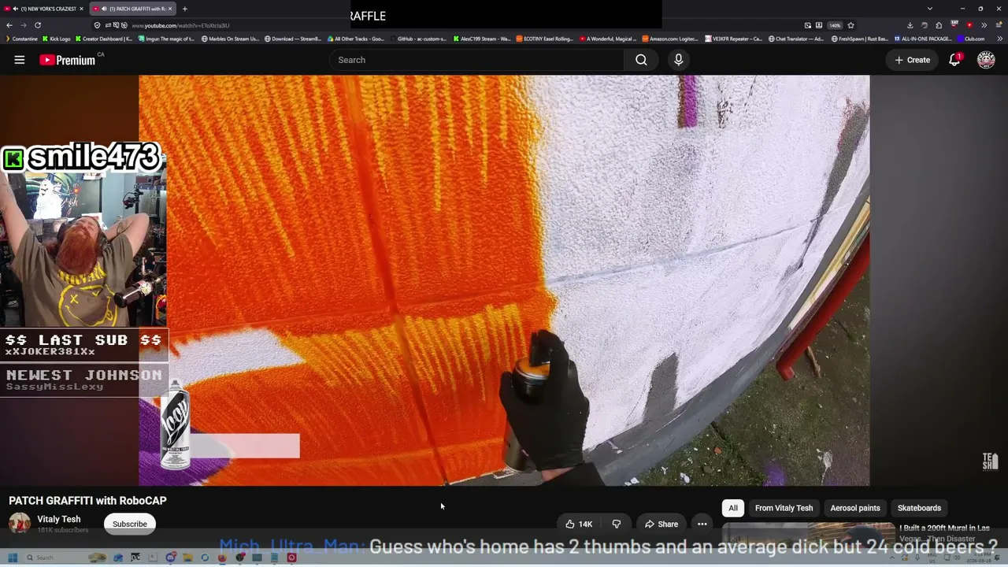
Task: Open the account avatar menu
Action: pos(986,60)
